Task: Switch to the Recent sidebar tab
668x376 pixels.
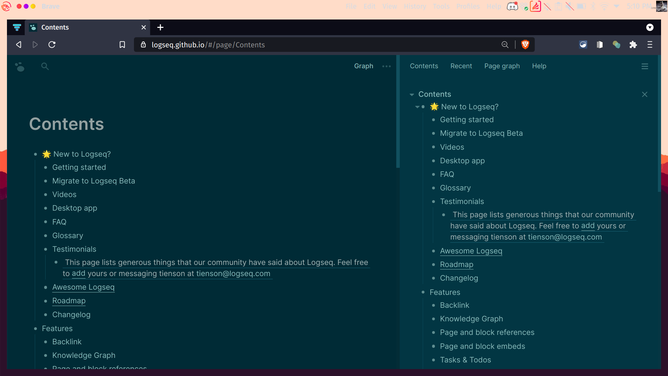Action: [x=461, y=66]
